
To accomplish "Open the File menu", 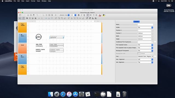I will tap(14, 1).
